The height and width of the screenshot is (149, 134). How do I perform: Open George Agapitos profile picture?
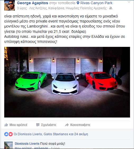pyautogui.click(x=10, y=5)
